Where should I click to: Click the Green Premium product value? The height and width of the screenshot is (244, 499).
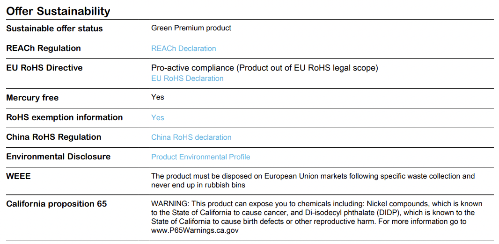coord(191,28)
